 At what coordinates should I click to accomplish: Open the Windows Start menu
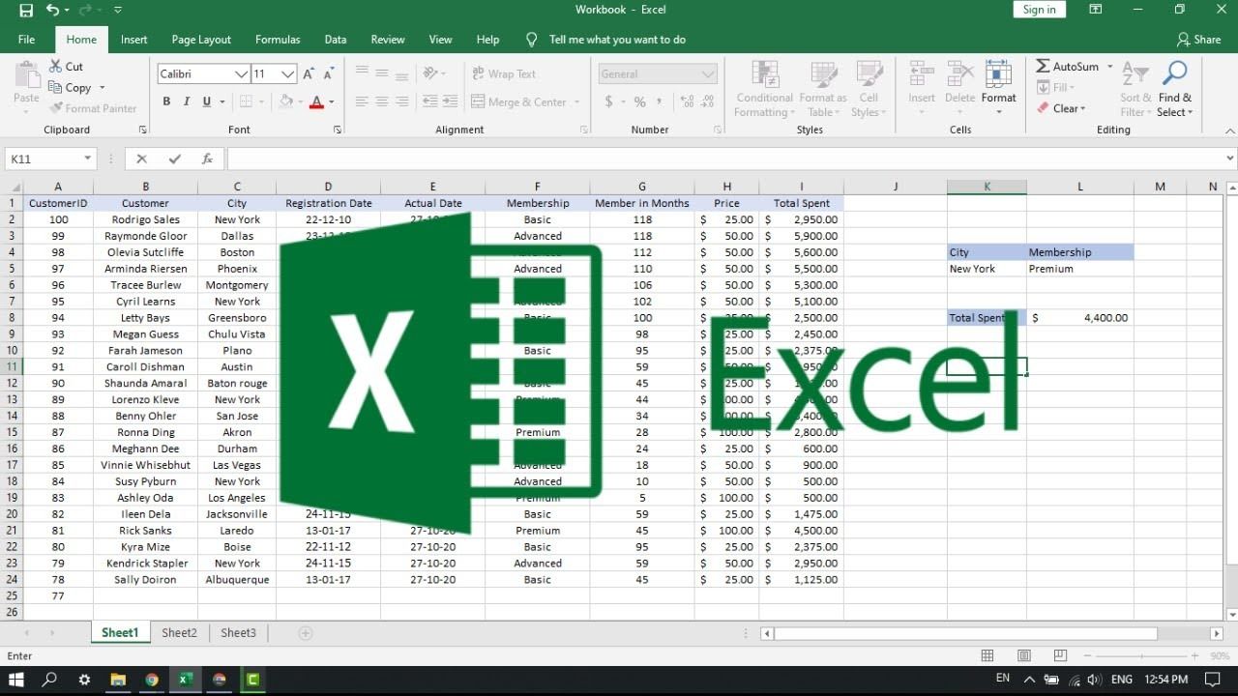[x=16, y=680]
